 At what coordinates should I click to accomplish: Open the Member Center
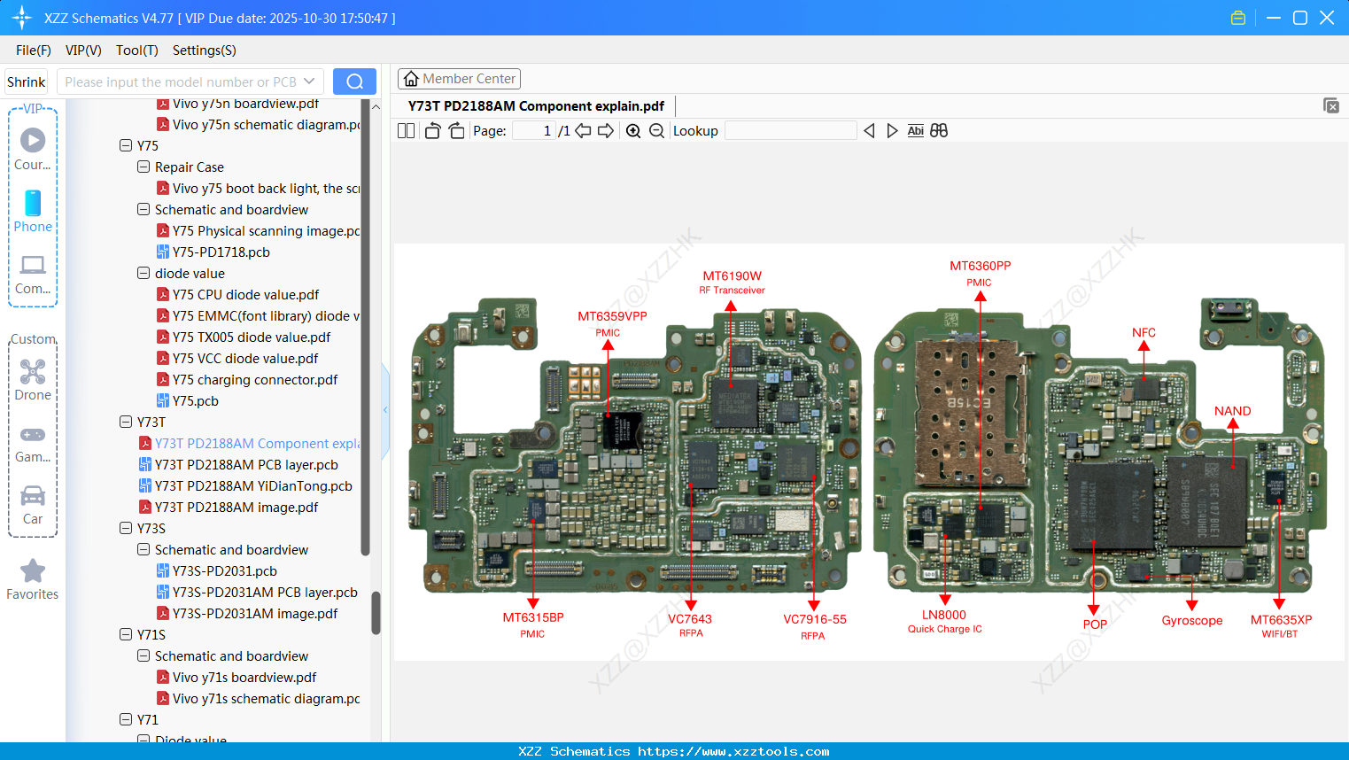459,78
